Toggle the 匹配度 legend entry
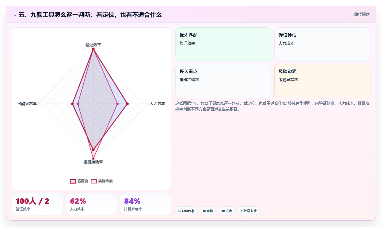Screen dimensions: 382x227 click(79, 181)
